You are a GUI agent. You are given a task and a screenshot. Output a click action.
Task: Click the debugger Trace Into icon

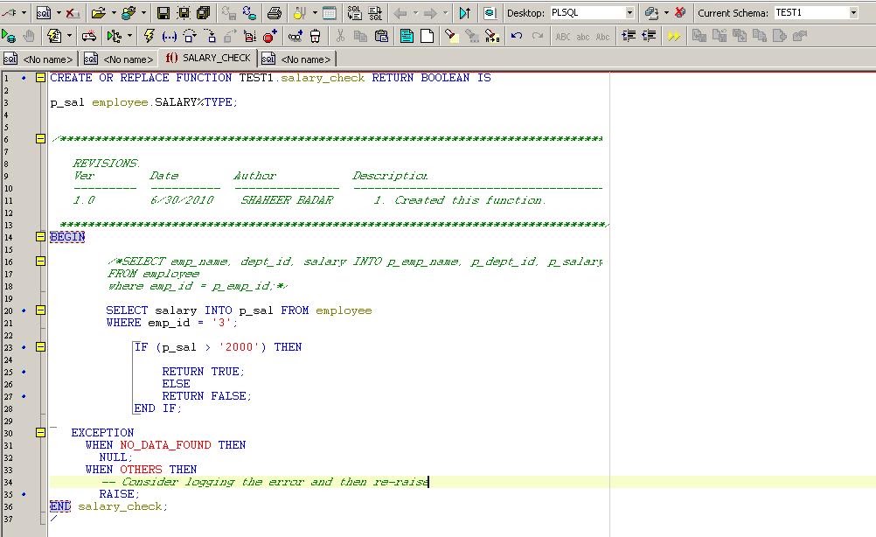pyautogui.click(x=210, y=36)
